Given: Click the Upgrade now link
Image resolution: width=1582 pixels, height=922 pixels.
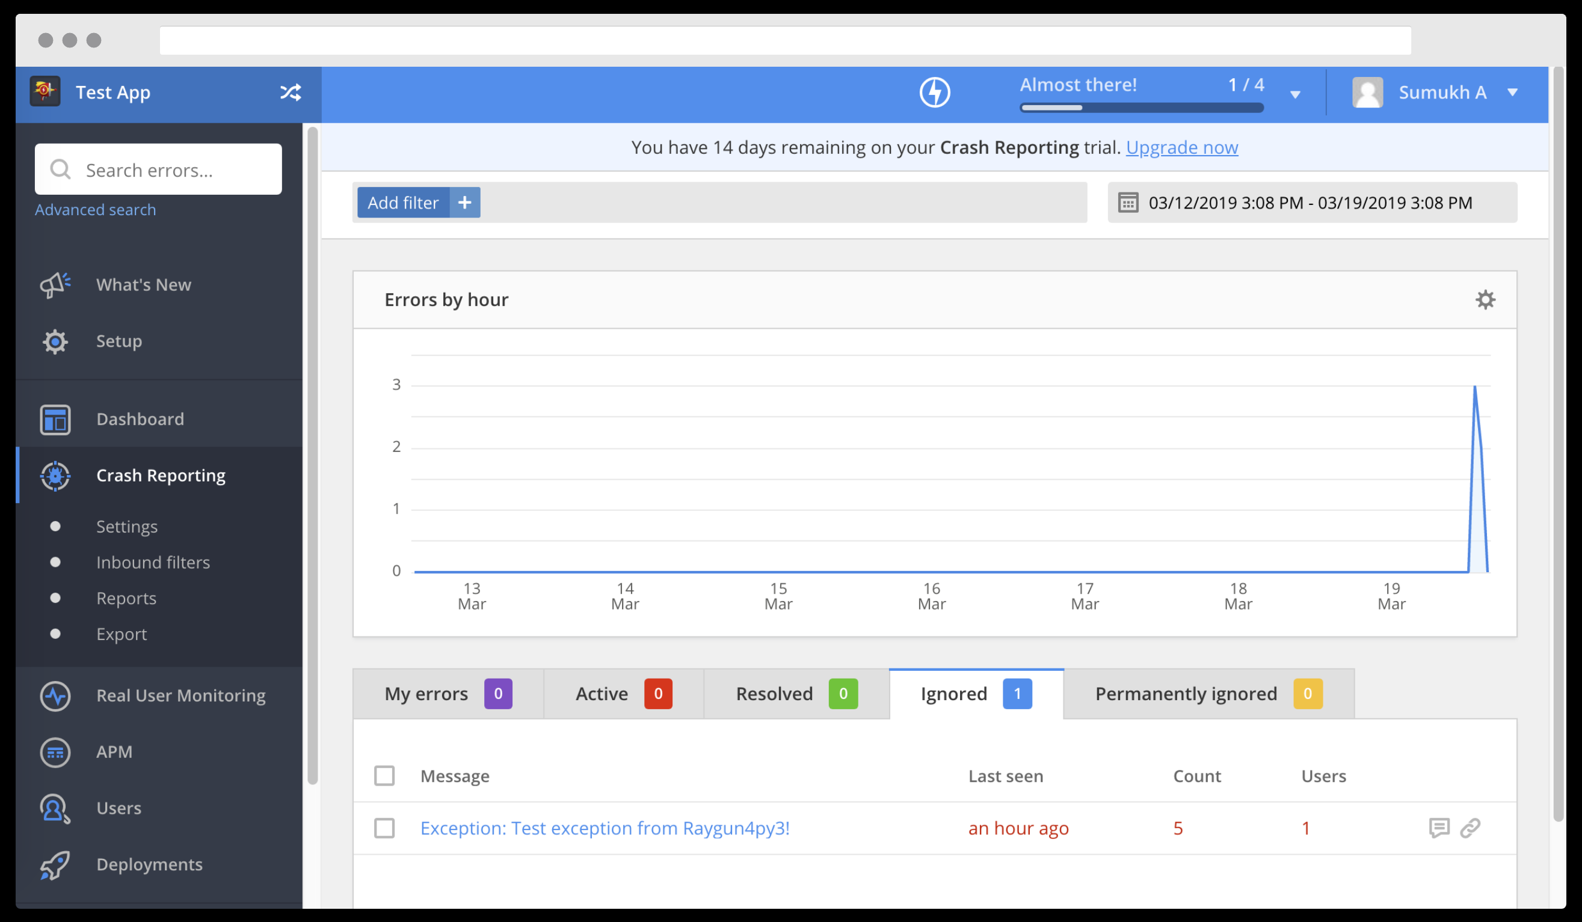Looking at the screenshot, I should [1181, 147].
